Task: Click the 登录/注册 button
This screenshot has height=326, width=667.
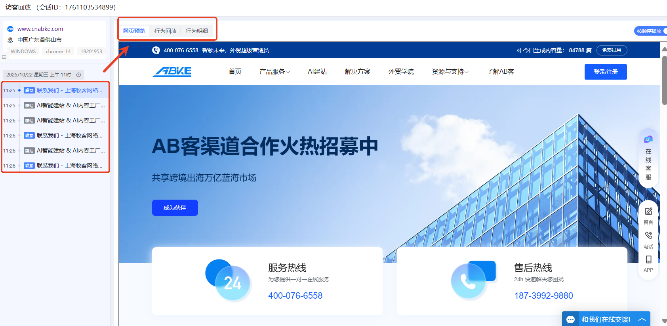Action: point(606,72)
